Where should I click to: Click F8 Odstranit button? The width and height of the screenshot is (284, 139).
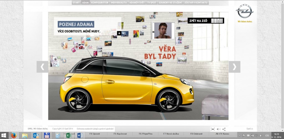(x=196, y=134)
